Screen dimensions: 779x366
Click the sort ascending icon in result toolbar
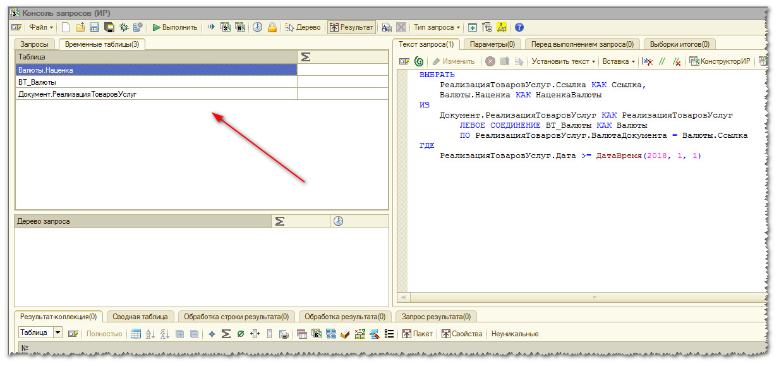(150, 334)
